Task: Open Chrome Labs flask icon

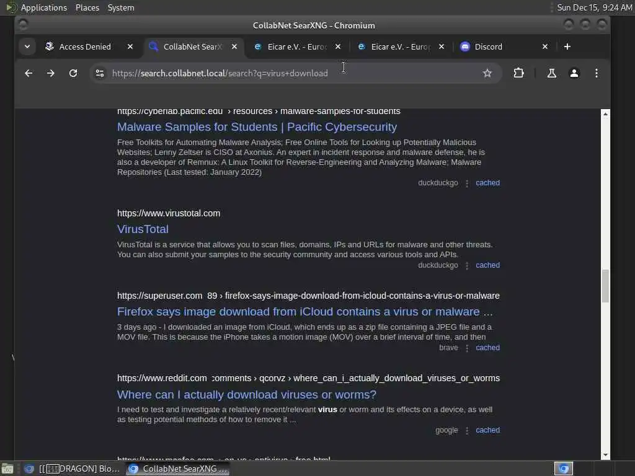Action: pyautogui.click(x=551, y=73)
